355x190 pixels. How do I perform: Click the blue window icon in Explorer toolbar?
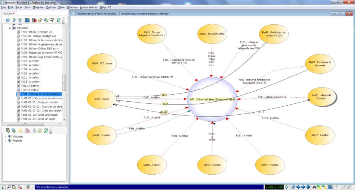[27, 20]
